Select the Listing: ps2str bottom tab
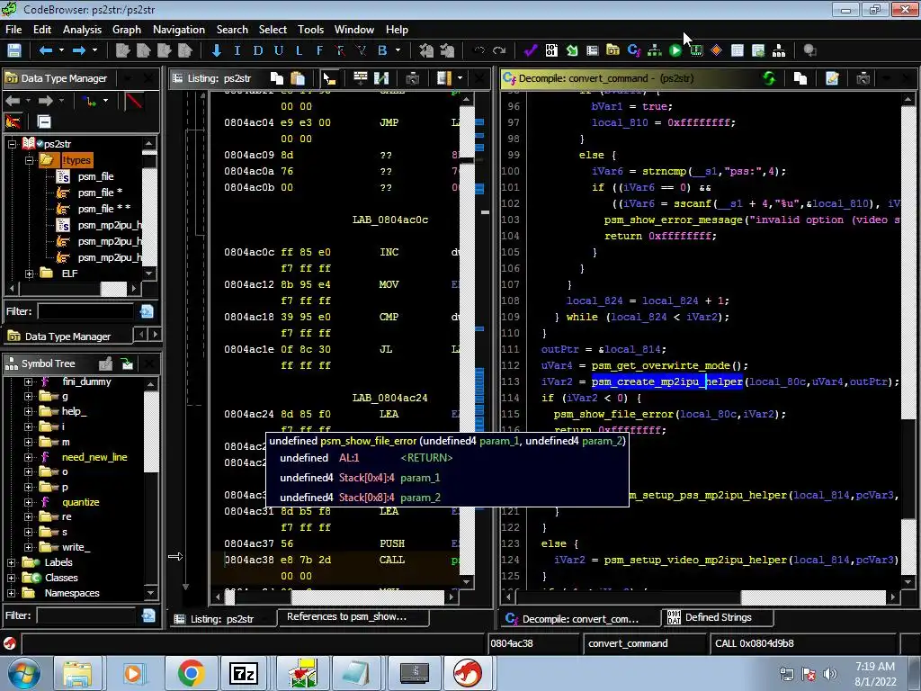 point(222,619)
